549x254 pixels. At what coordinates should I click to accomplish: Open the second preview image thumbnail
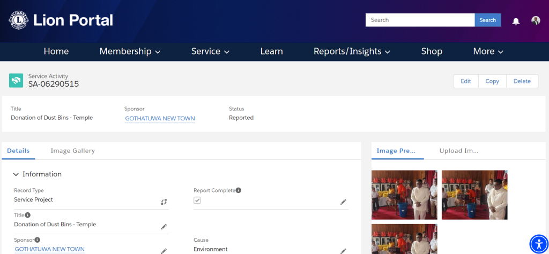474,195
